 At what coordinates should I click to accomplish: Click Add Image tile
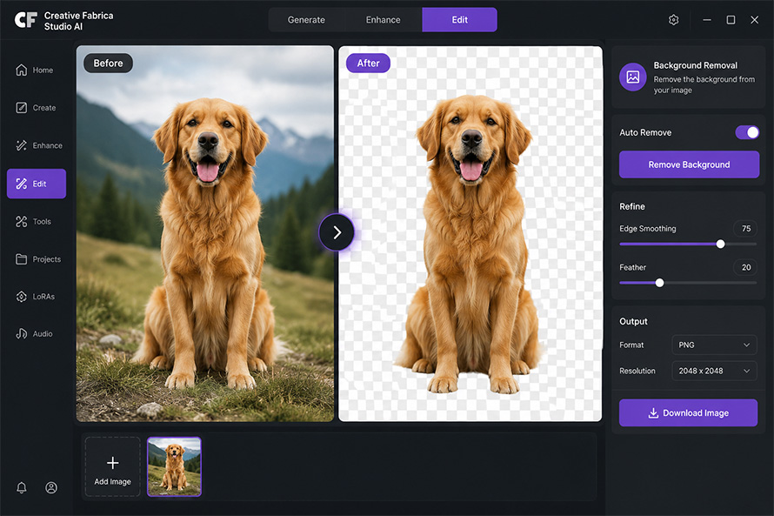point(112,466)
